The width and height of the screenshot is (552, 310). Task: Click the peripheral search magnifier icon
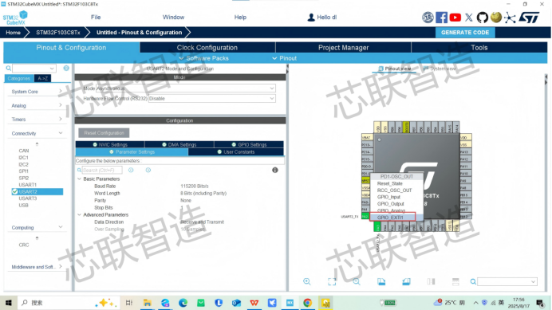[x=9, y=69]
